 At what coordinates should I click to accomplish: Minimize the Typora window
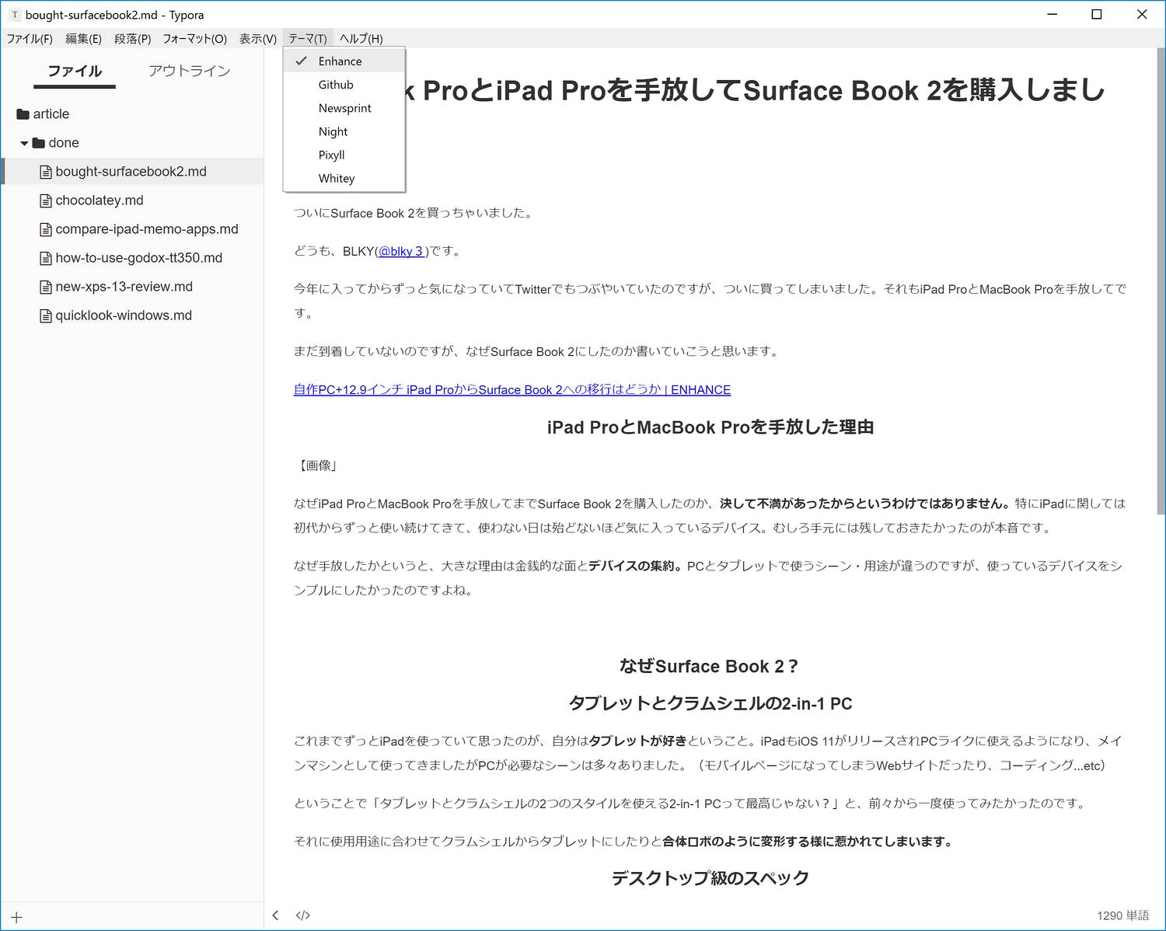tap(1053, 14)
